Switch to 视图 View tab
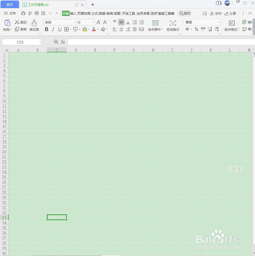The width and height of the screenshot is (255, 256). point(117,13)
